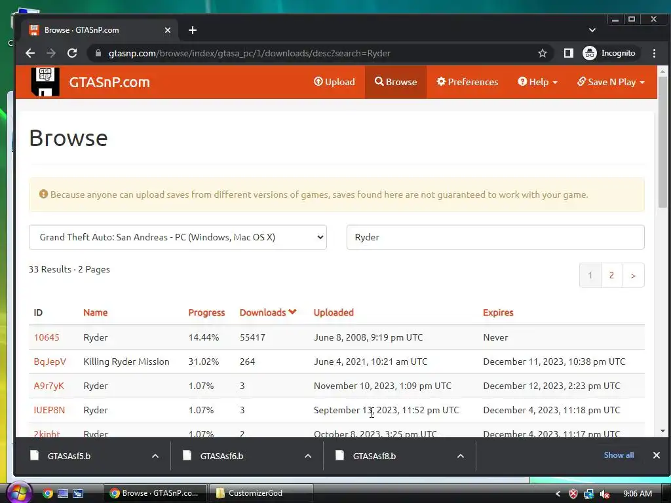The width and height of the screenshot is (671, 503).
Task: Open Preferences from the nav bar
Action: (467, 82)
